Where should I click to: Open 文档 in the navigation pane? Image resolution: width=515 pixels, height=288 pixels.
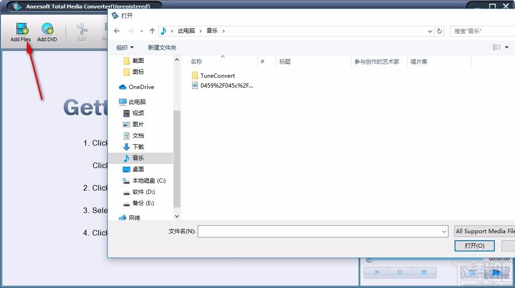pos(134,136)
